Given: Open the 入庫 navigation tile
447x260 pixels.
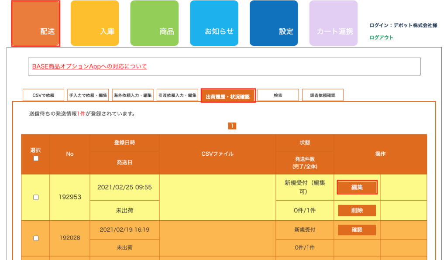Looking at the screenshot, I should coord(95,24).
